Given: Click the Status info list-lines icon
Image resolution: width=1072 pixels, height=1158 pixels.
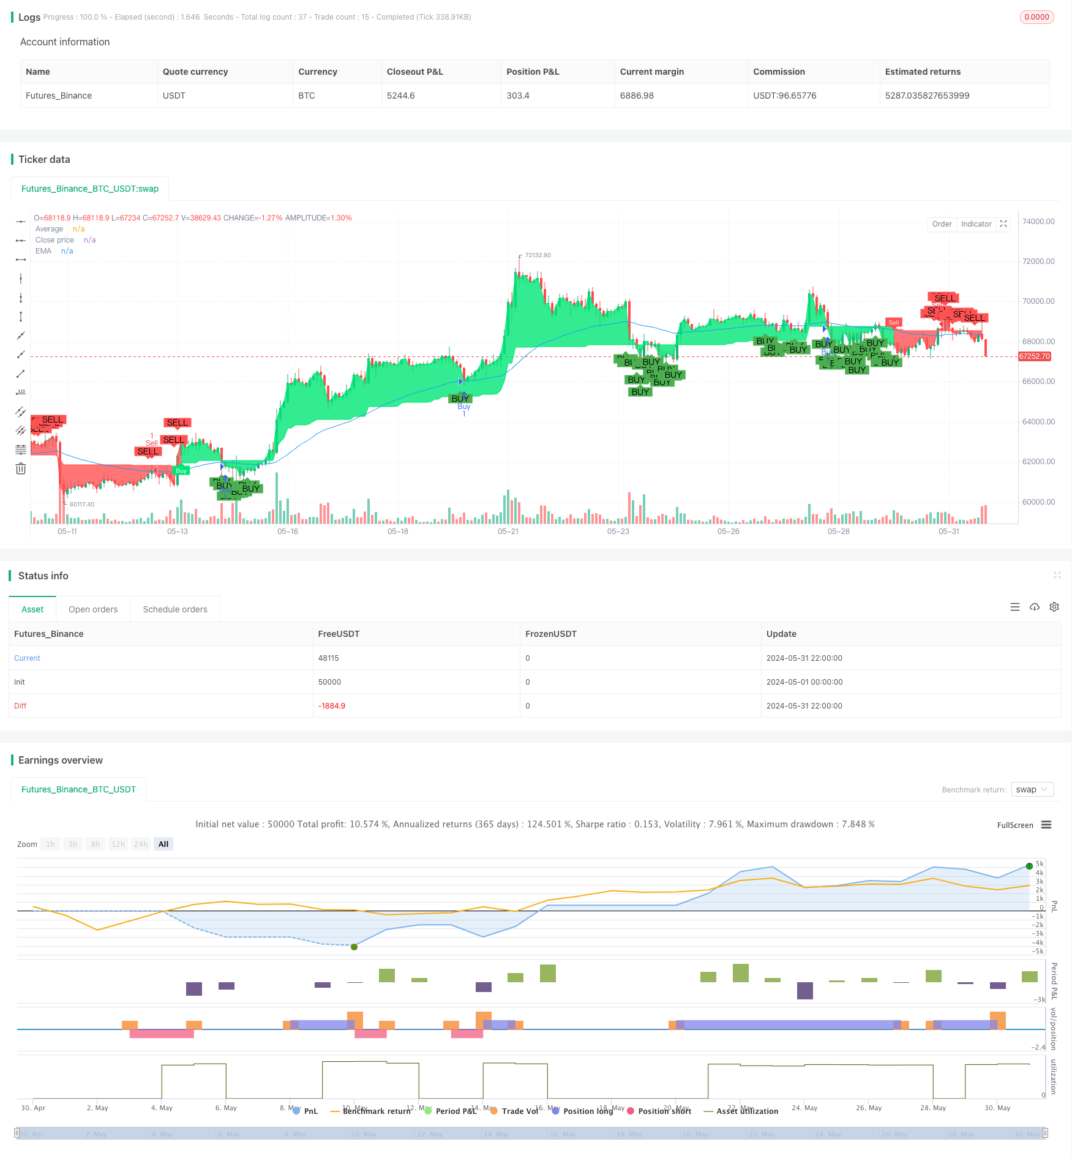Looking at the screenshot, I should click(x=1015, y=607).
